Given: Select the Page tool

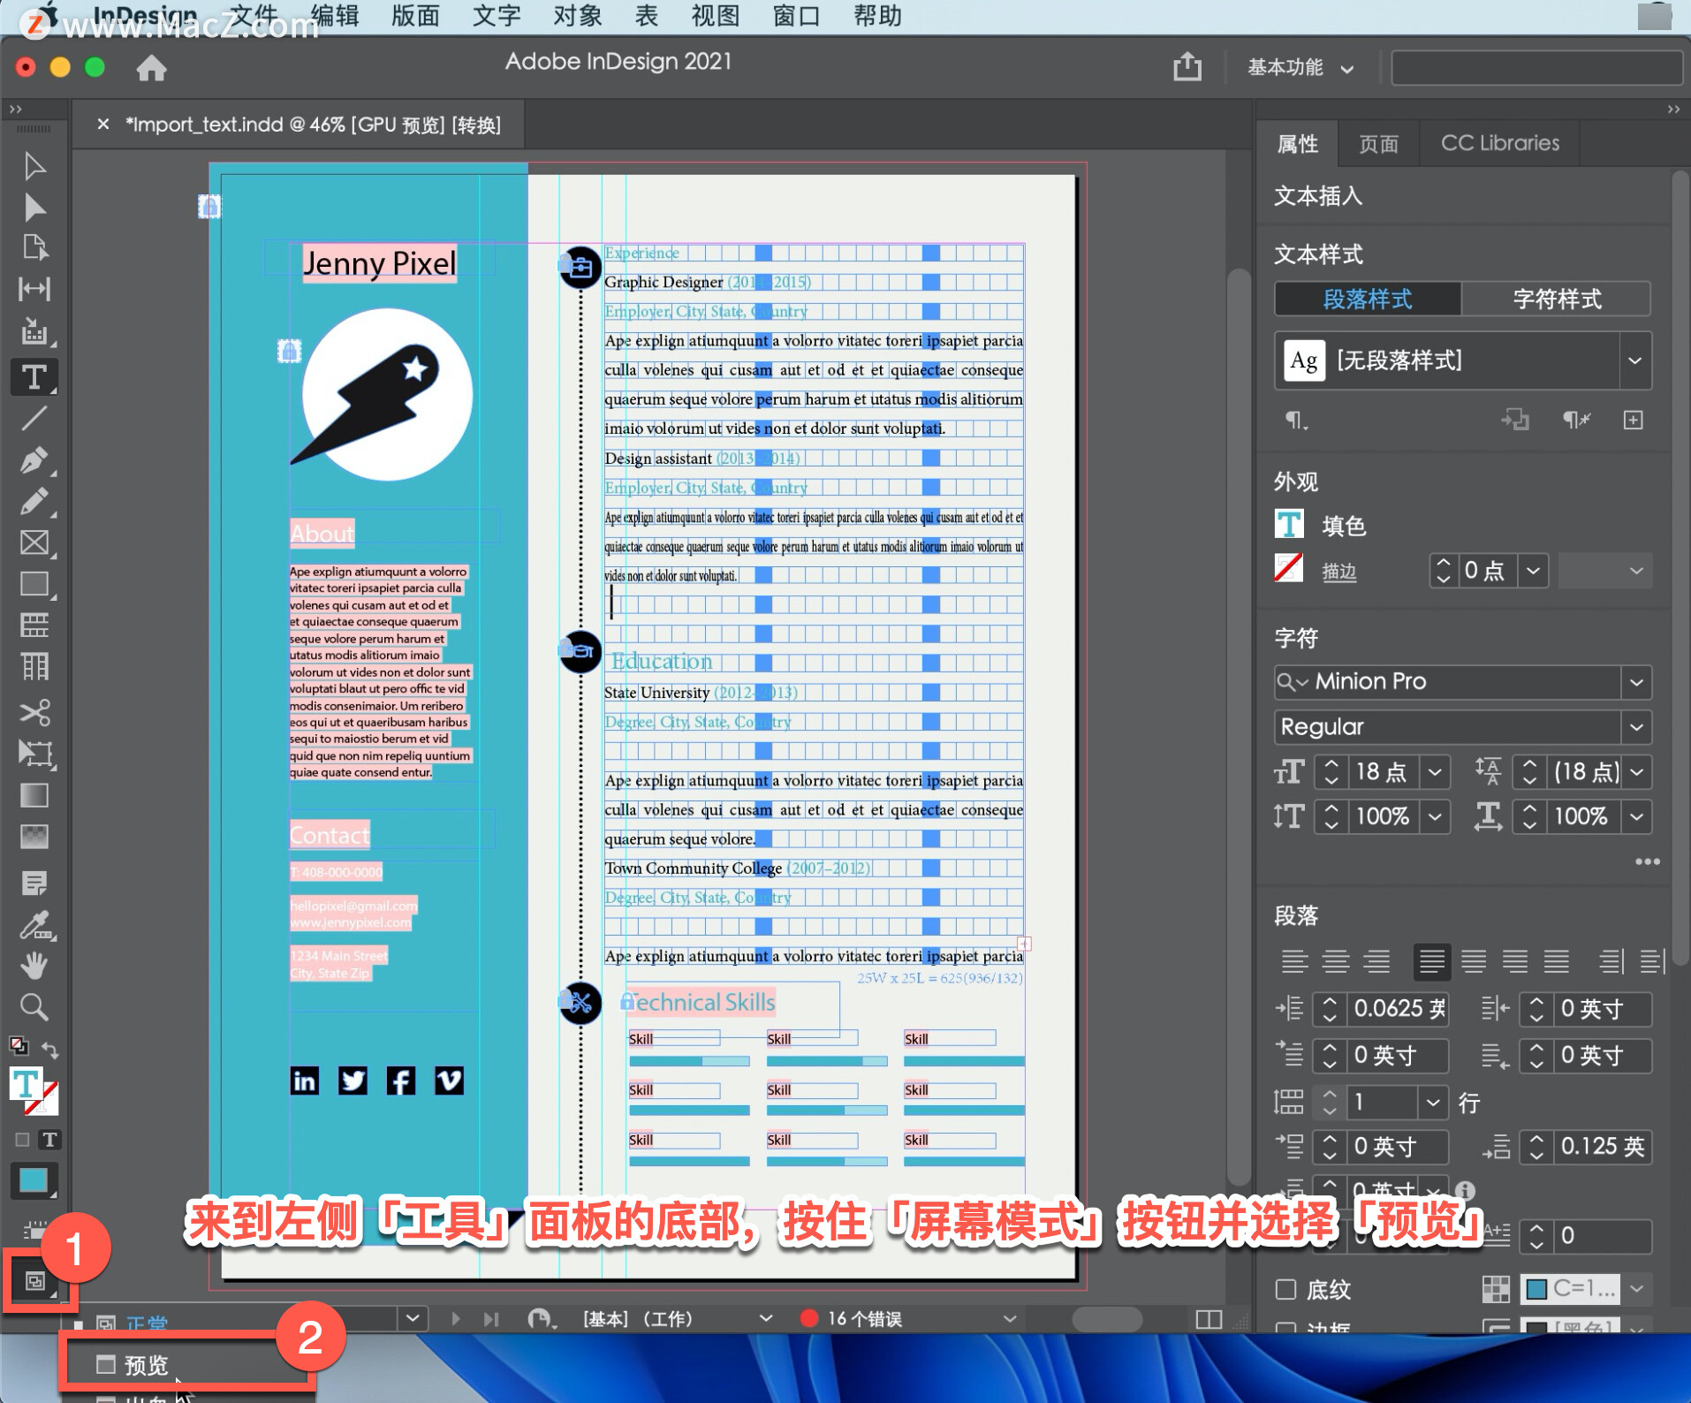Looking at the screenshot, I should pyautogui.click(x=34, y=247).
